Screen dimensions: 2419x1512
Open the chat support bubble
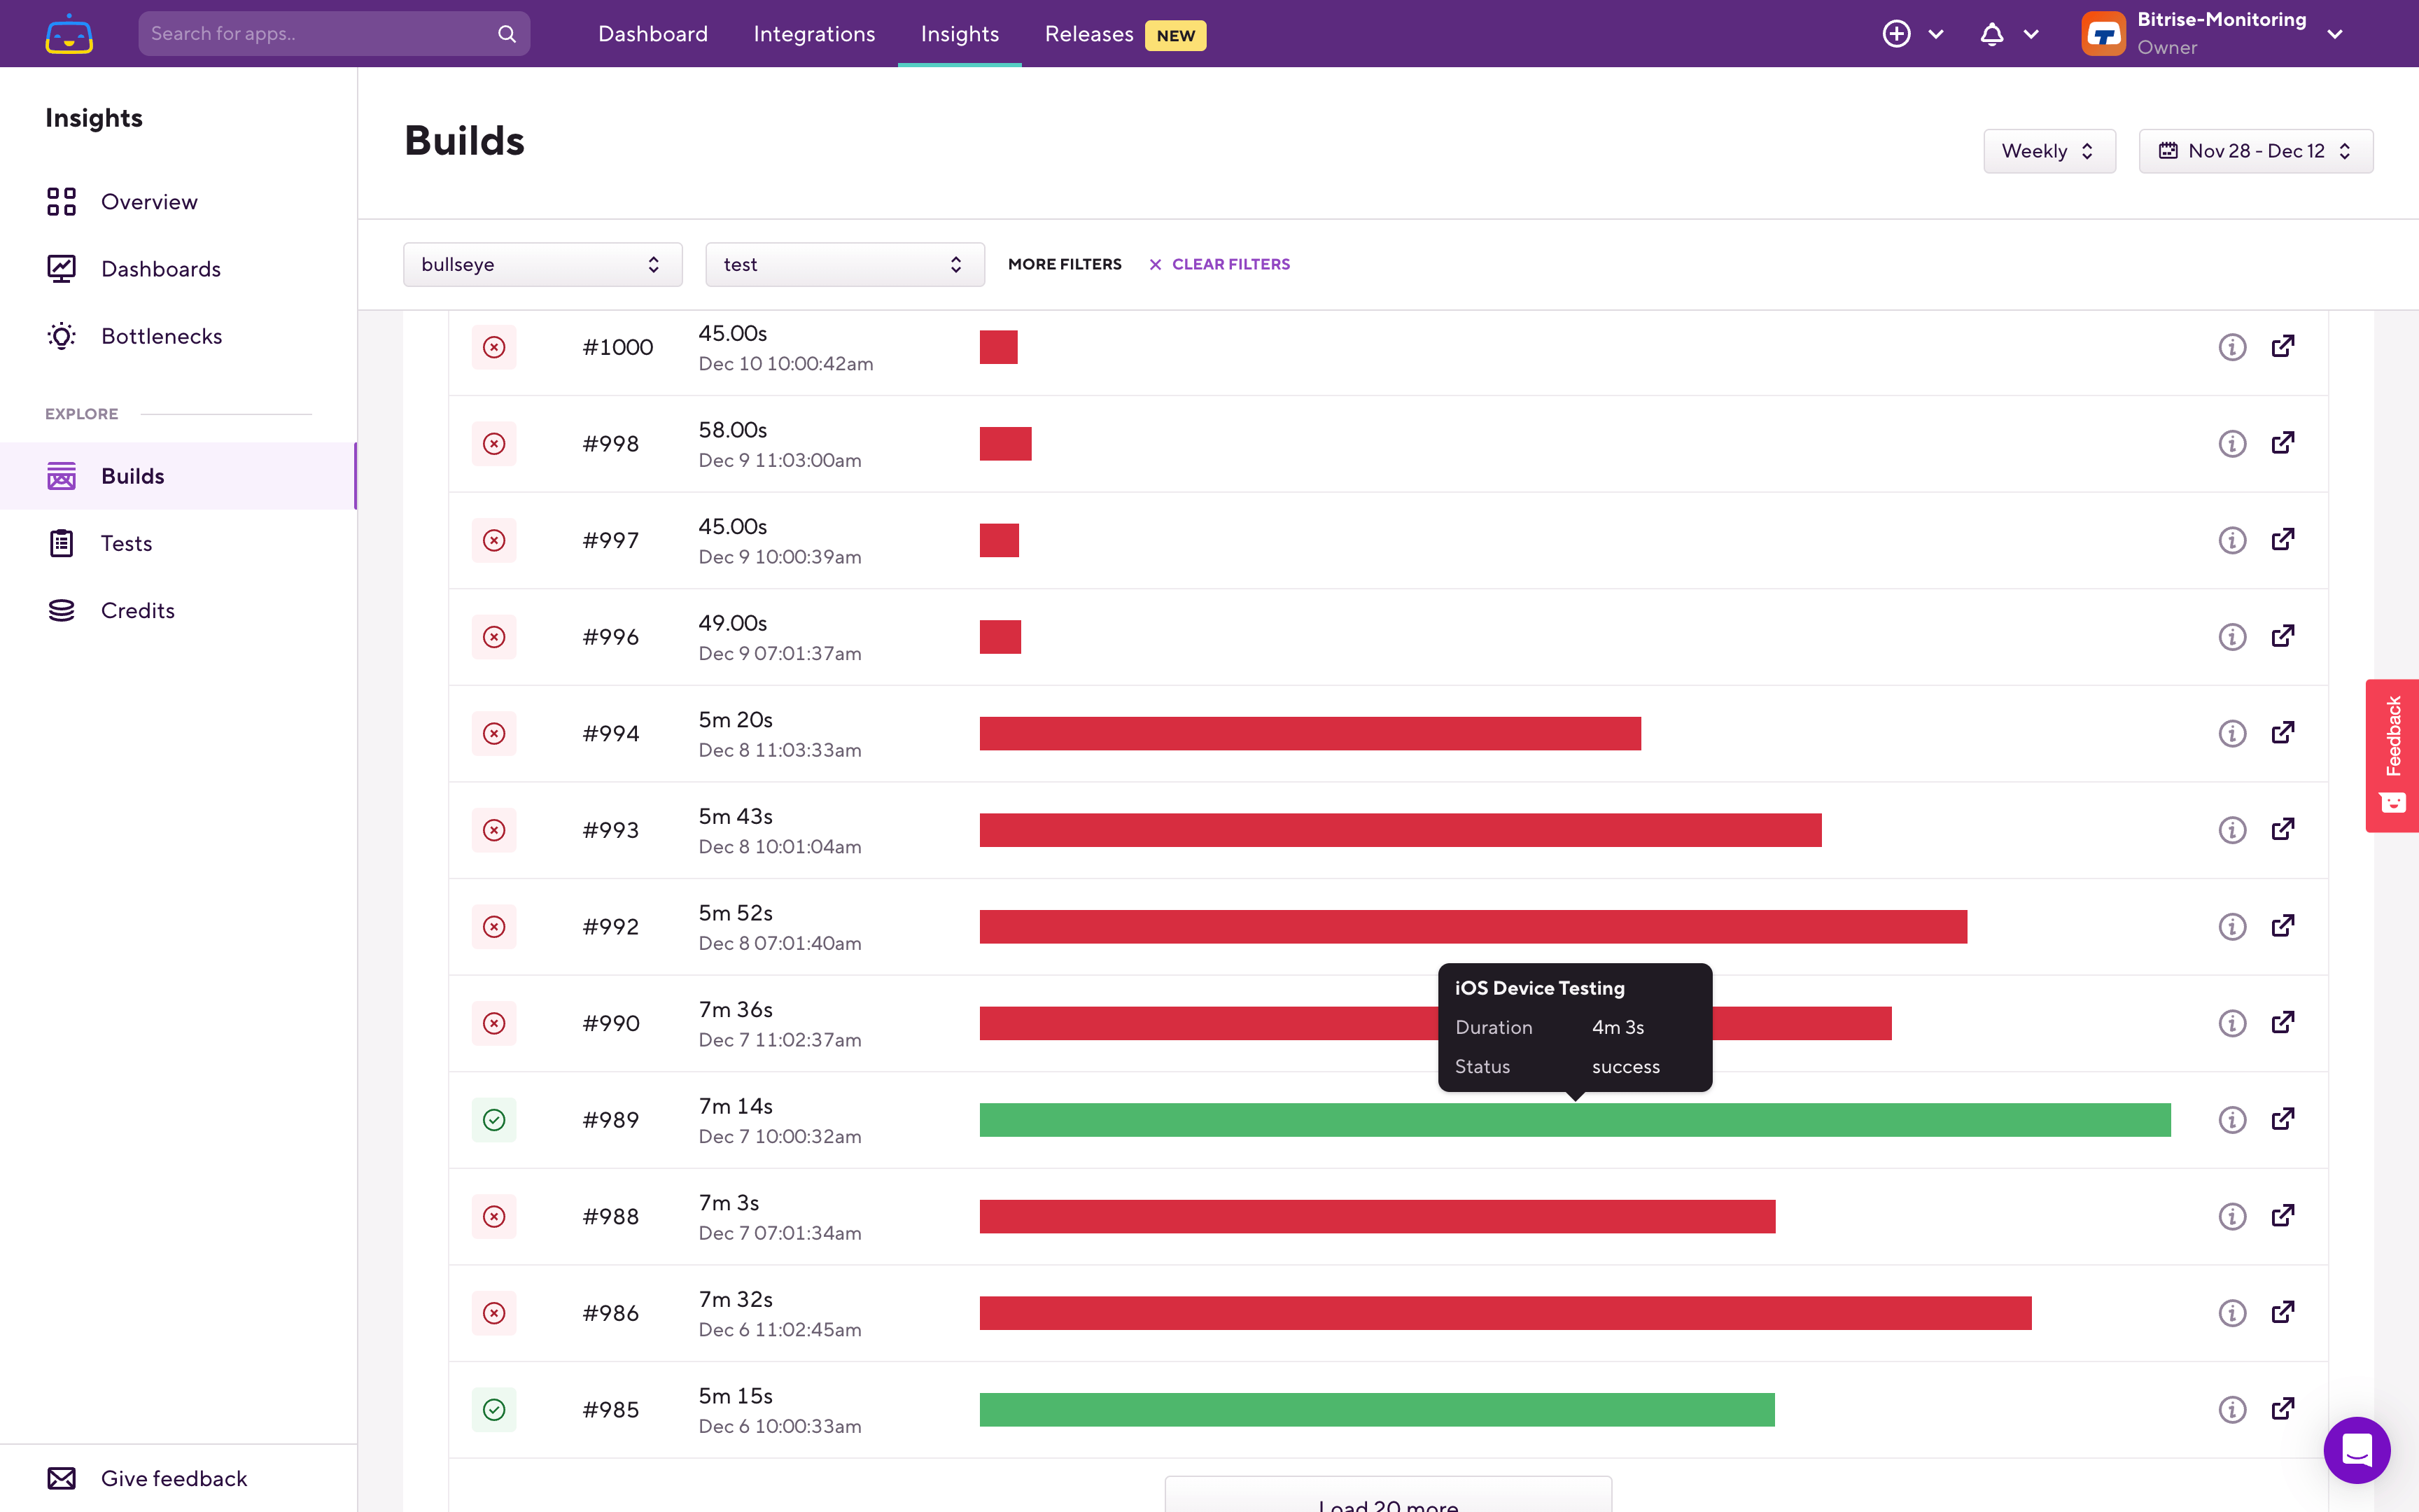click(2356, 1449)
